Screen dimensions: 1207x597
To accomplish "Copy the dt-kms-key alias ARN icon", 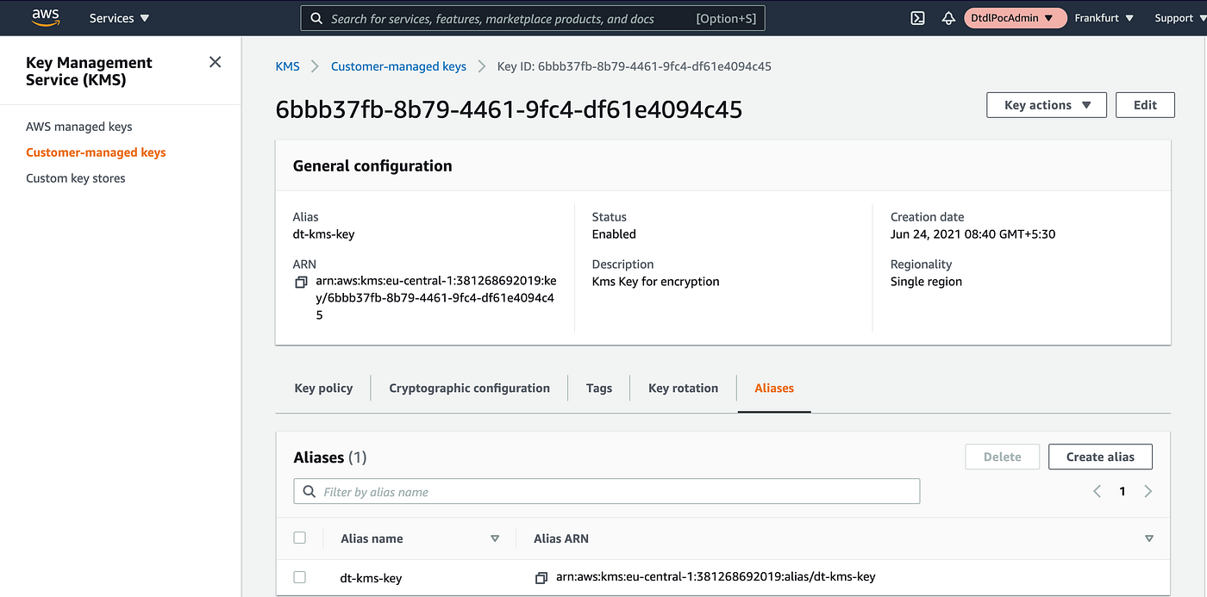I will click(x=541, y=576).
